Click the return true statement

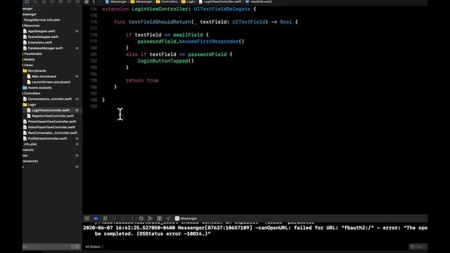(142, 81)
